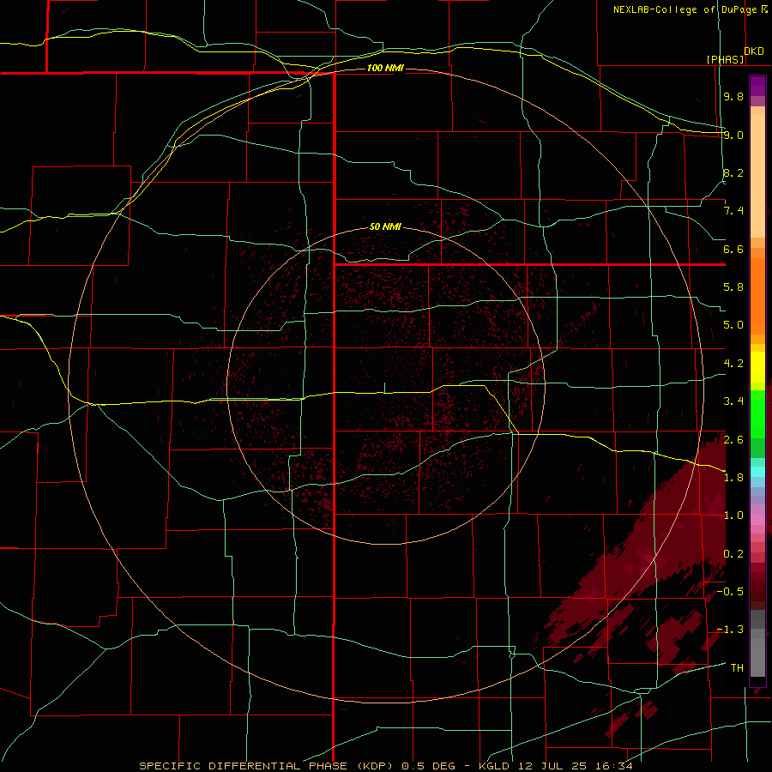Image resolution: width=772 pixels, height=772 pixels.
Task: Pick the bright green color bar segment
Action: (x=757, y=414)
